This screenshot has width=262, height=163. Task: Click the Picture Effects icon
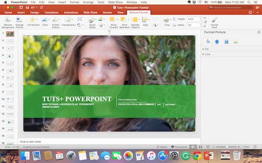(101, 25)
